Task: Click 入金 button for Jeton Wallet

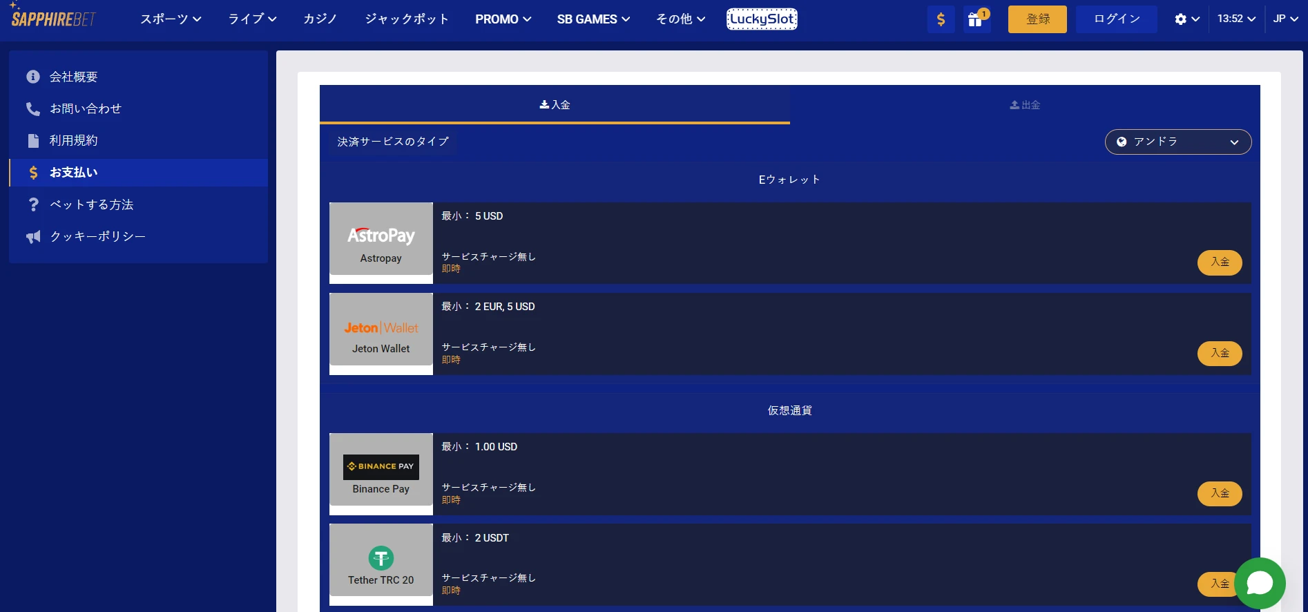Action: pos(1220,354)
